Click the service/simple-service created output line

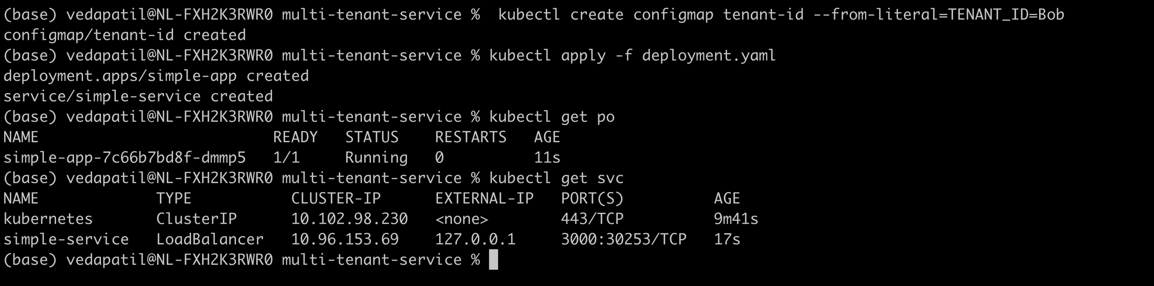coord(138,96)
